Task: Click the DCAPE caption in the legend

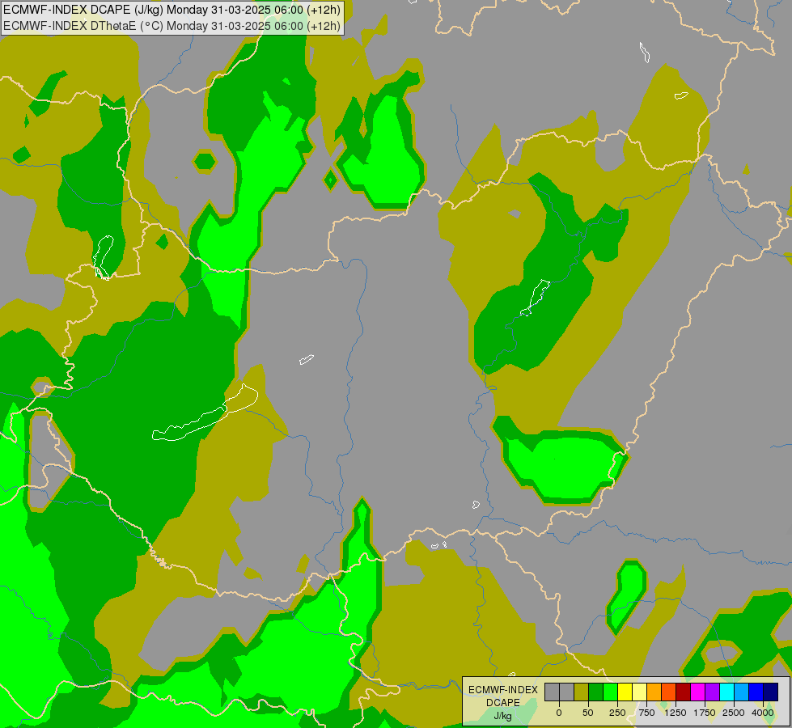Action: [503, 703]
